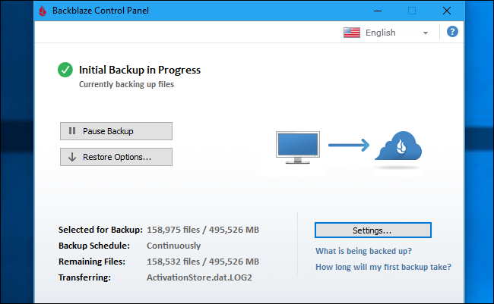The height and width of the screenshot is (304, 494).
Task: Click the down arrow on Restore Options
Action: coord(72,157)
